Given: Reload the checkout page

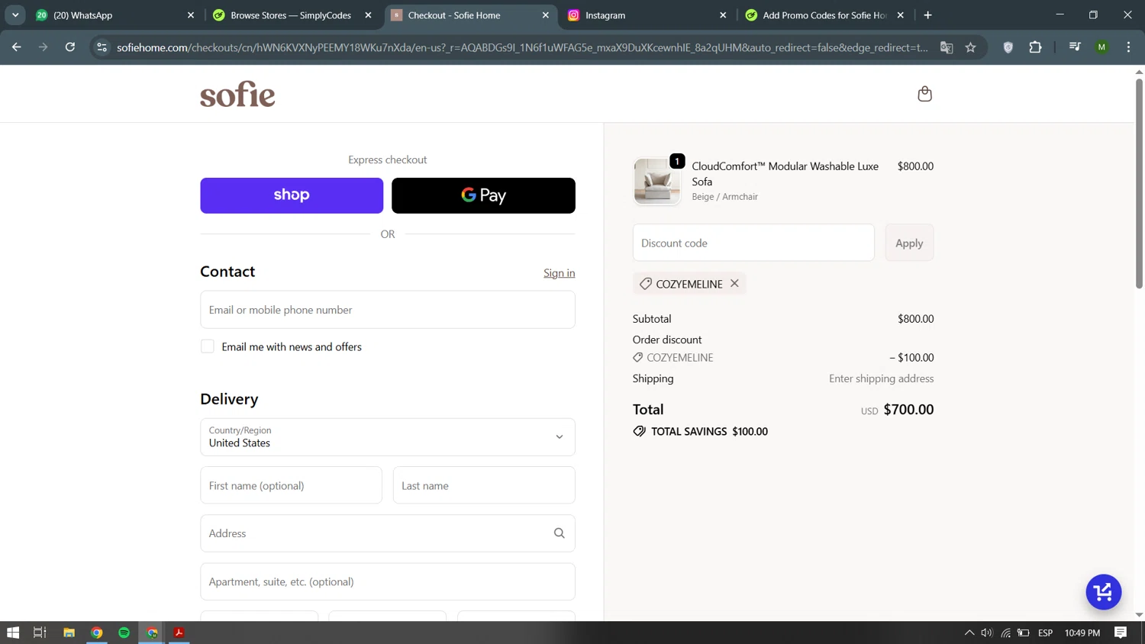Looking at the screenshot, I should [x=70, y=47].
